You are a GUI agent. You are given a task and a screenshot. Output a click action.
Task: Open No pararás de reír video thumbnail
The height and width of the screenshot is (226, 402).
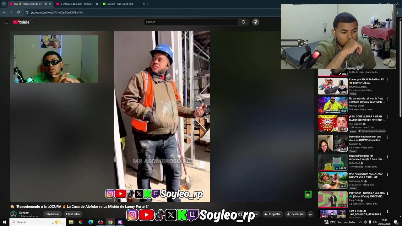click(333, 105)
